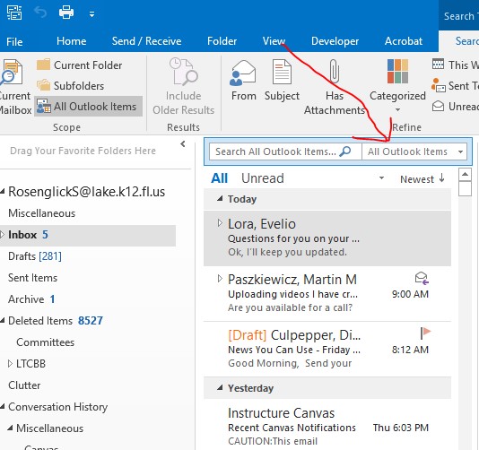Select All Outlook Items scope option
The image size is (479, 450).
(88, 107)
